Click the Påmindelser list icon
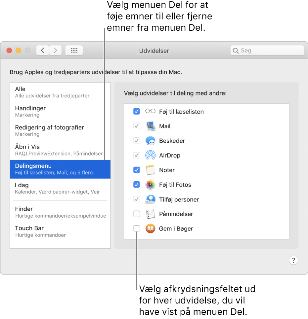This screenshot has height=319, width=308. [x=150, y=214]
